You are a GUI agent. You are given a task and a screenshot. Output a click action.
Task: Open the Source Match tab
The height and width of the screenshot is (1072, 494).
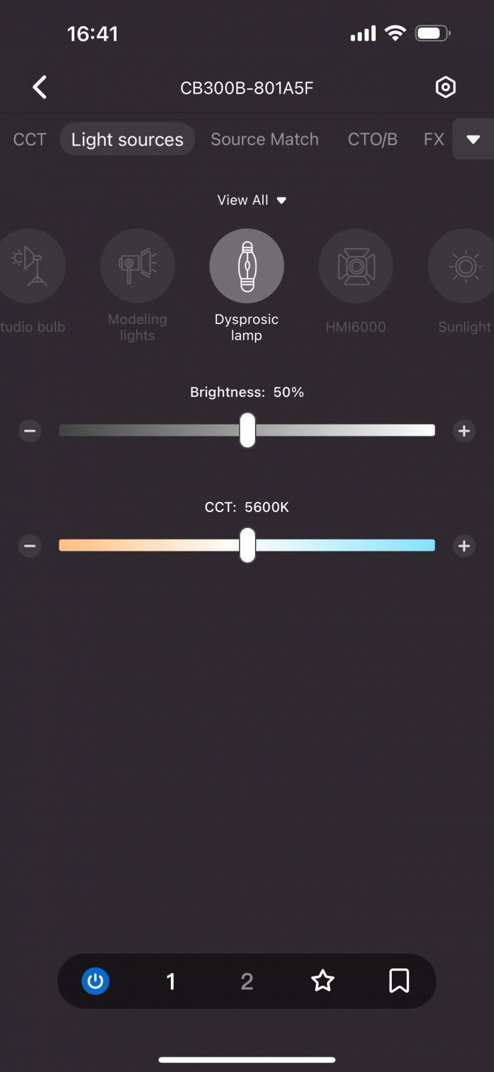point(264,139)
